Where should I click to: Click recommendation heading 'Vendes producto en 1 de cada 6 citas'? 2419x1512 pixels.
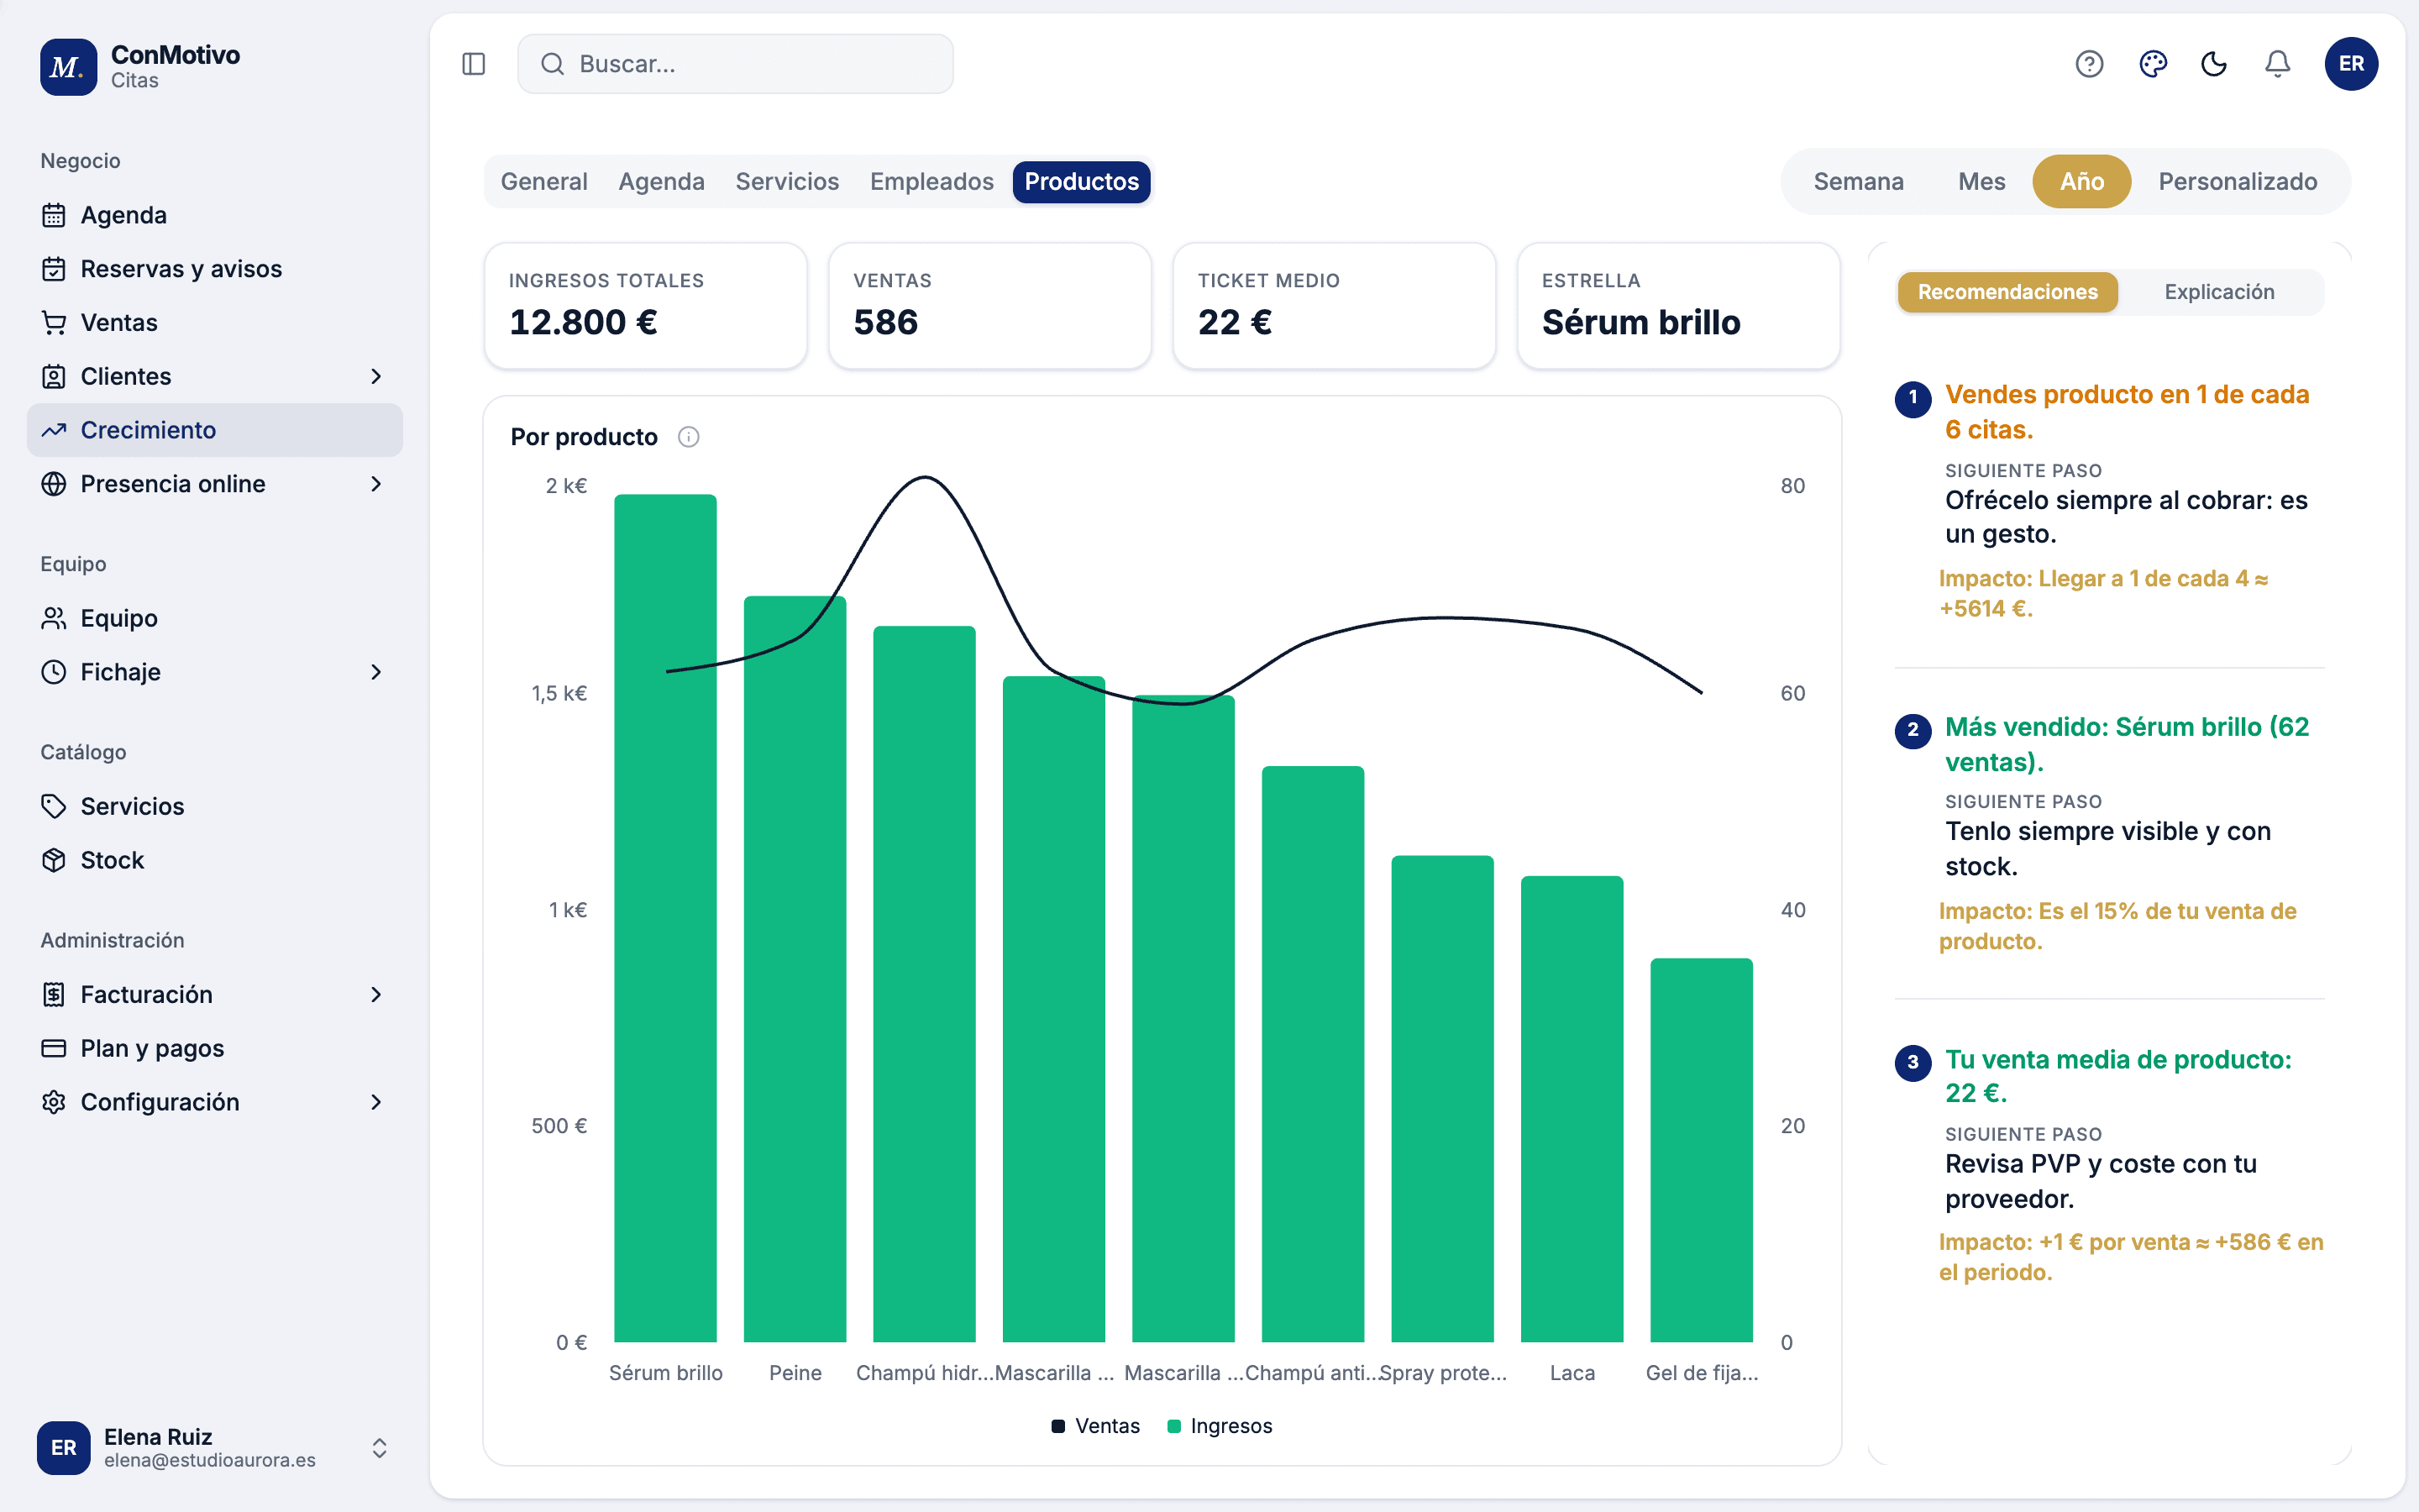click(x=2127, y=412)
